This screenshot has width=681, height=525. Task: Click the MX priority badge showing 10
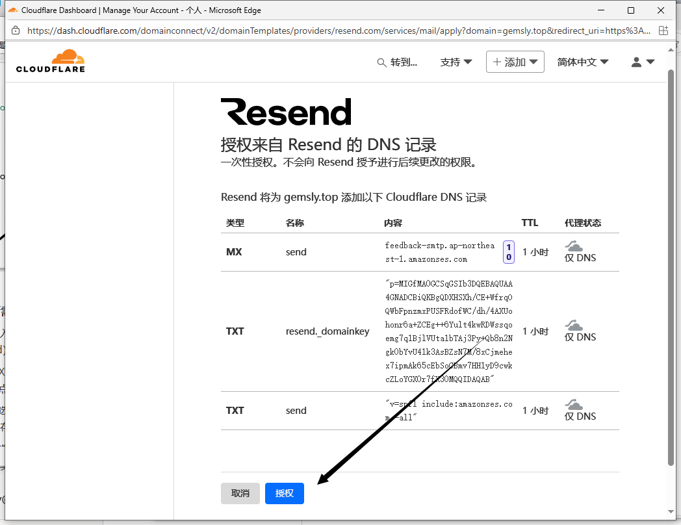tap(509, 252)
